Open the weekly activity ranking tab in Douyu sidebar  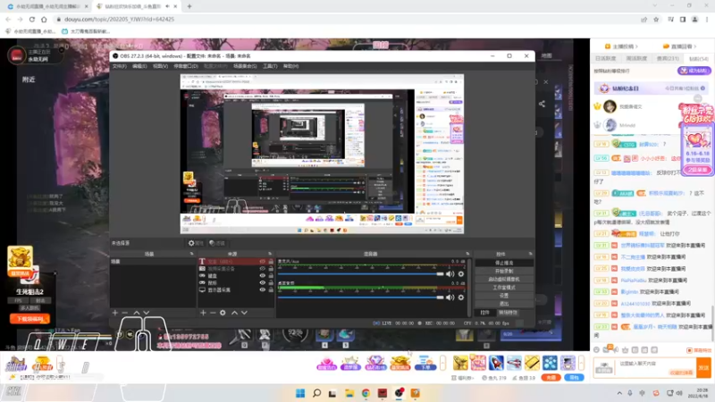click(x=636, y=58)
